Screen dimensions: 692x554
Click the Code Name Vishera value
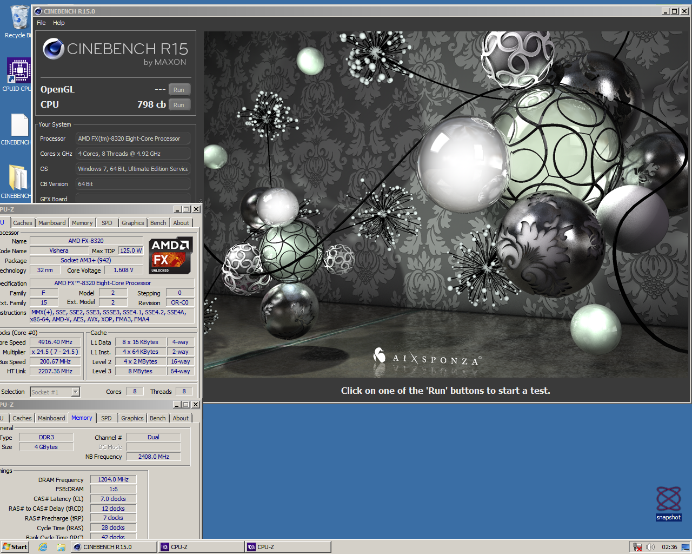pos(59,250)
